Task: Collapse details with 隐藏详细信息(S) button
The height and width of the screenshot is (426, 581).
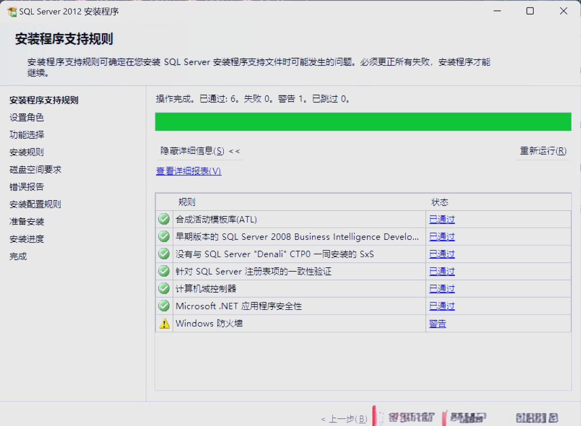Action: pyautogui.click(x=200, y=151)
